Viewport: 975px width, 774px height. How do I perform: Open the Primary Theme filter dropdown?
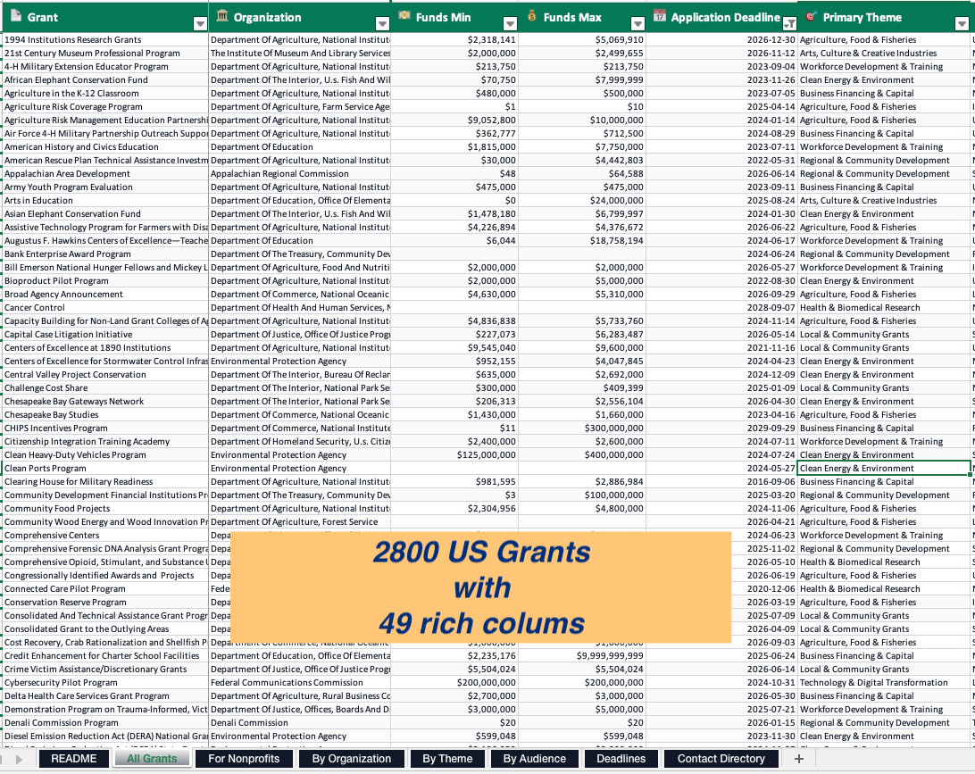(x=962, y=23)
